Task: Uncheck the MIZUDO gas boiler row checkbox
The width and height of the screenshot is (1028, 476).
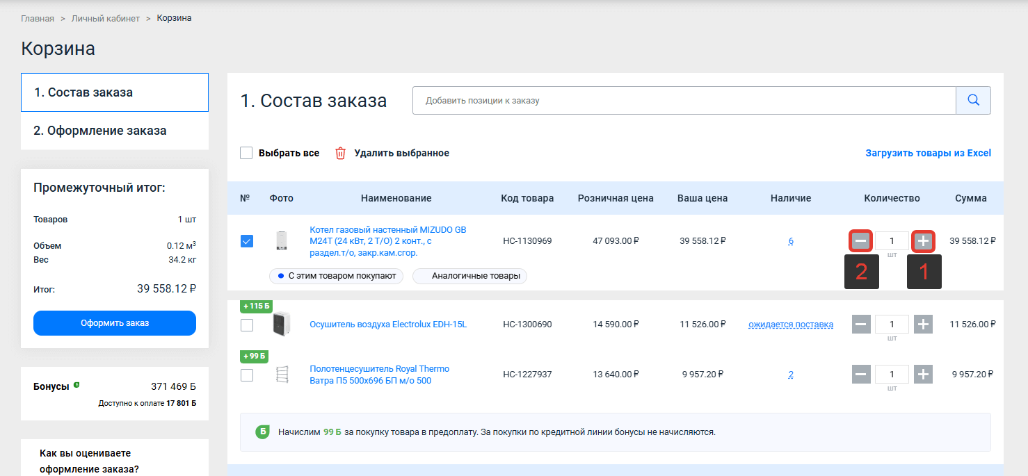Action: pyautogui.click(x=247, y=241)
